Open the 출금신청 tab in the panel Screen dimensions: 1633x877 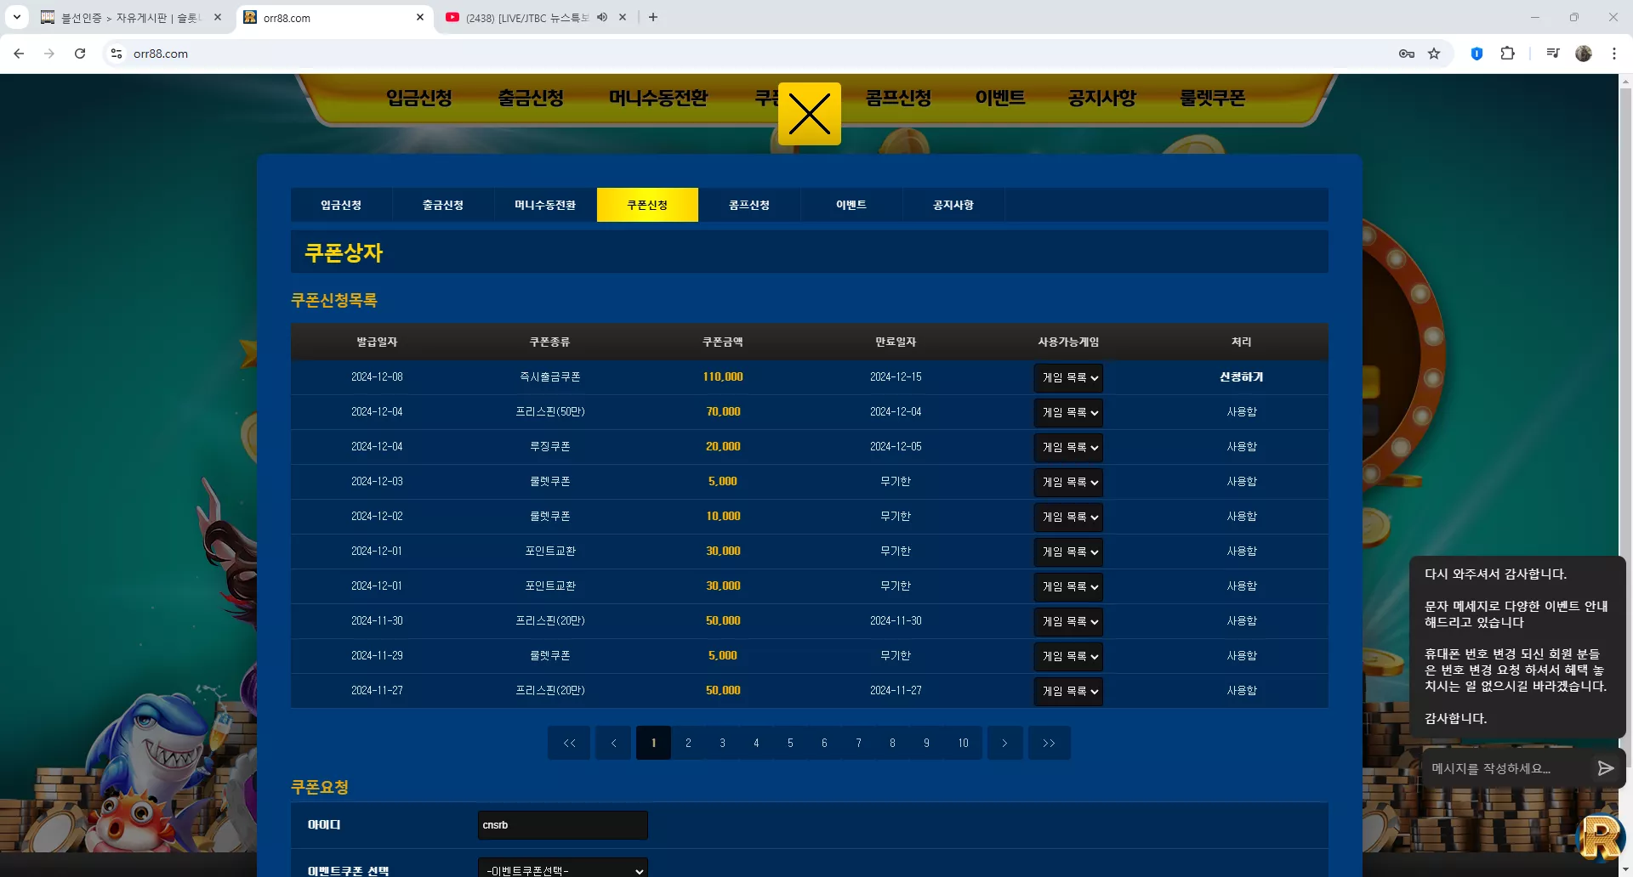pyautogui.click(x=443, y=205)
